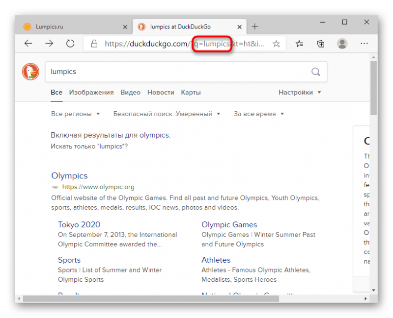Switch to the Lumpics.ru tab
393x318 pixels.
73,27
